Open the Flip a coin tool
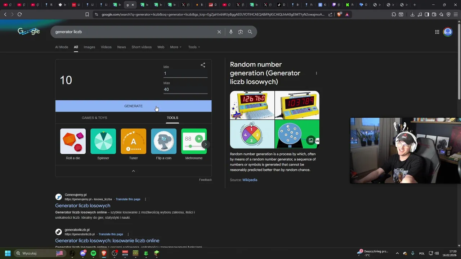Screen dimensions: 461x259 coord(164,144)
